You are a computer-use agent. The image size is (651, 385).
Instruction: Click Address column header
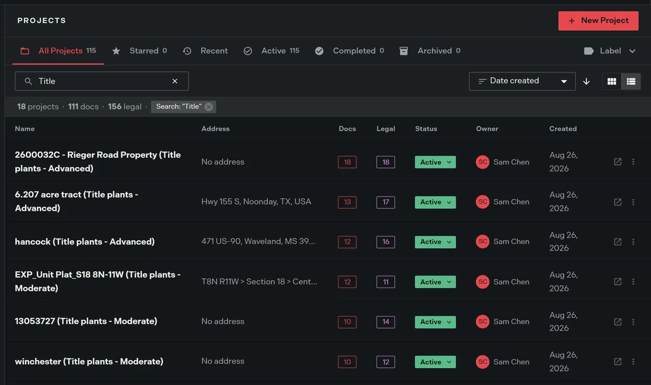pos(215,129)
